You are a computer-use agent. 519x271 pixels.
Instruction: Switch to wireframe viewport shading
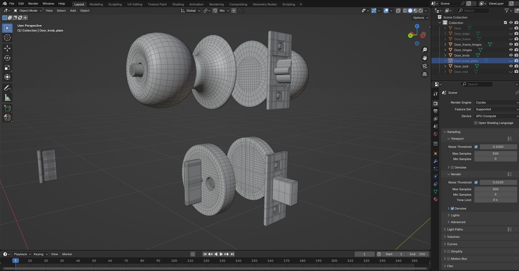[405, 11]
